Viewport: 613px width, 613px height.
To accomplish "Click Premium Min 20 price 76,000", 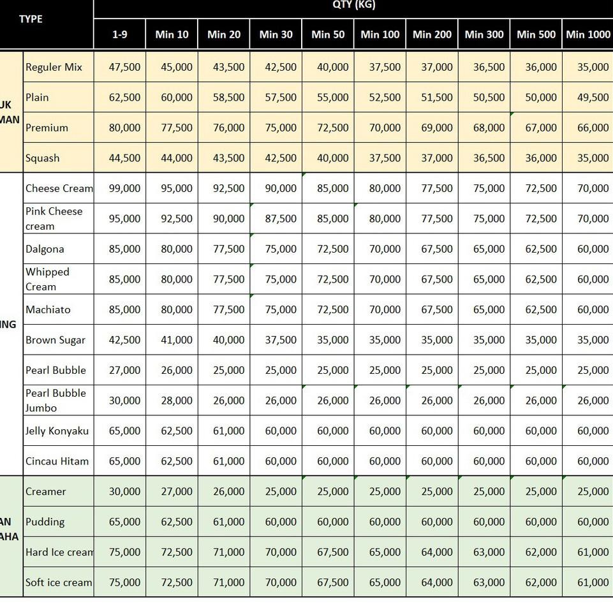I will pos(224,128).
